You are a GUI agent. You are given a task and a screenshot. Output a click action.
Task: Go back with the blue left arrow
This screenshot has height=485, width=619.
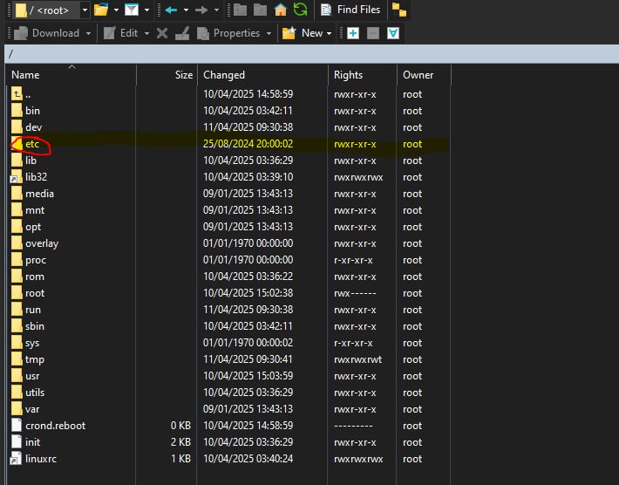(x=171, y=10)
